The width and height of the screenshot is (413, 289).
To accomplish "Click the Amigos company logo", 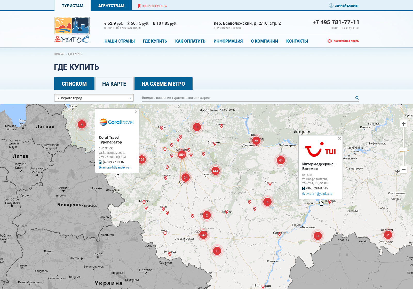I will pos(72,30).
